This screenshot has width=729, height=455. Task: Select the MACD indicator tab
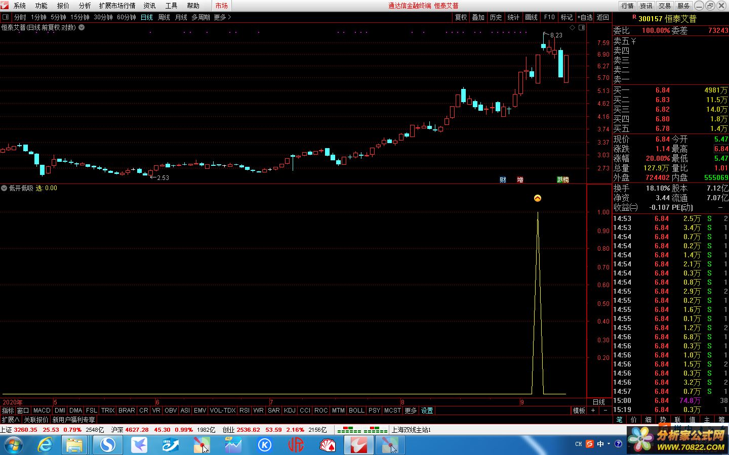click(42, 411)
